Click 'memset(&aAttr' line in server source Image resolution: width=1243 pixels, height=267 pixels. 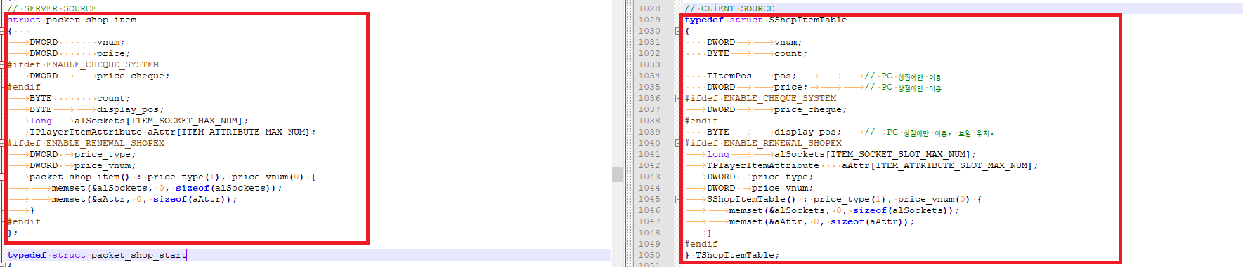click(145, 199)
